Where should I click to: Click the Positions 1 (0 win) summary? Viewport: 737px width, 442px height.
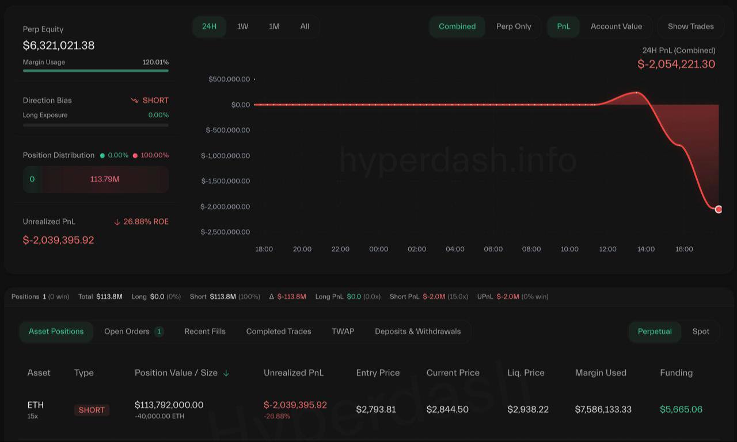[x=40, y=297]
